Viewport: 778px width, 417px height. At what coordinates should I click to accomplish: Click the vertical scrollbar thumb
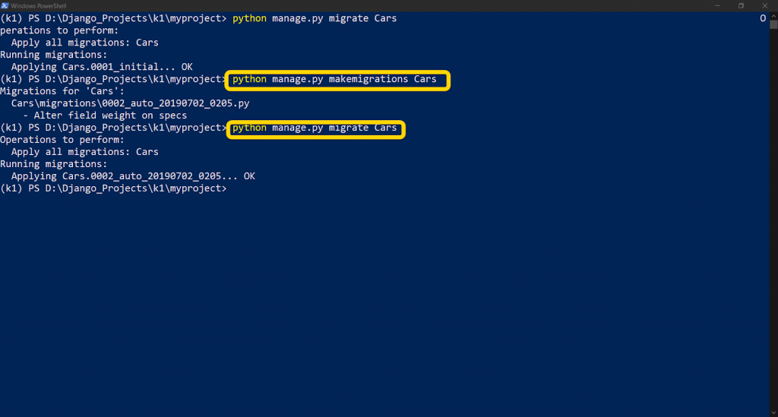[x=773, y=24]
